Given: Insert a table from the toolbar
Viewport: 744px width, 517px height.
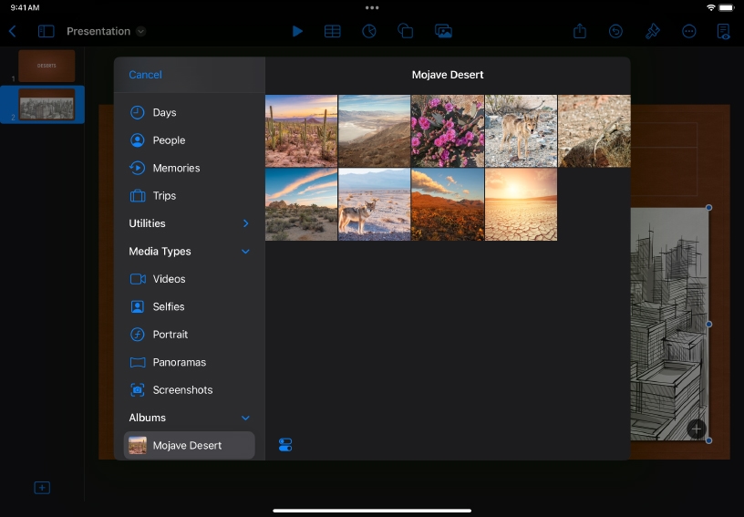Looking at the screenshot, I should pyautogui.click(x=333, y=31).
